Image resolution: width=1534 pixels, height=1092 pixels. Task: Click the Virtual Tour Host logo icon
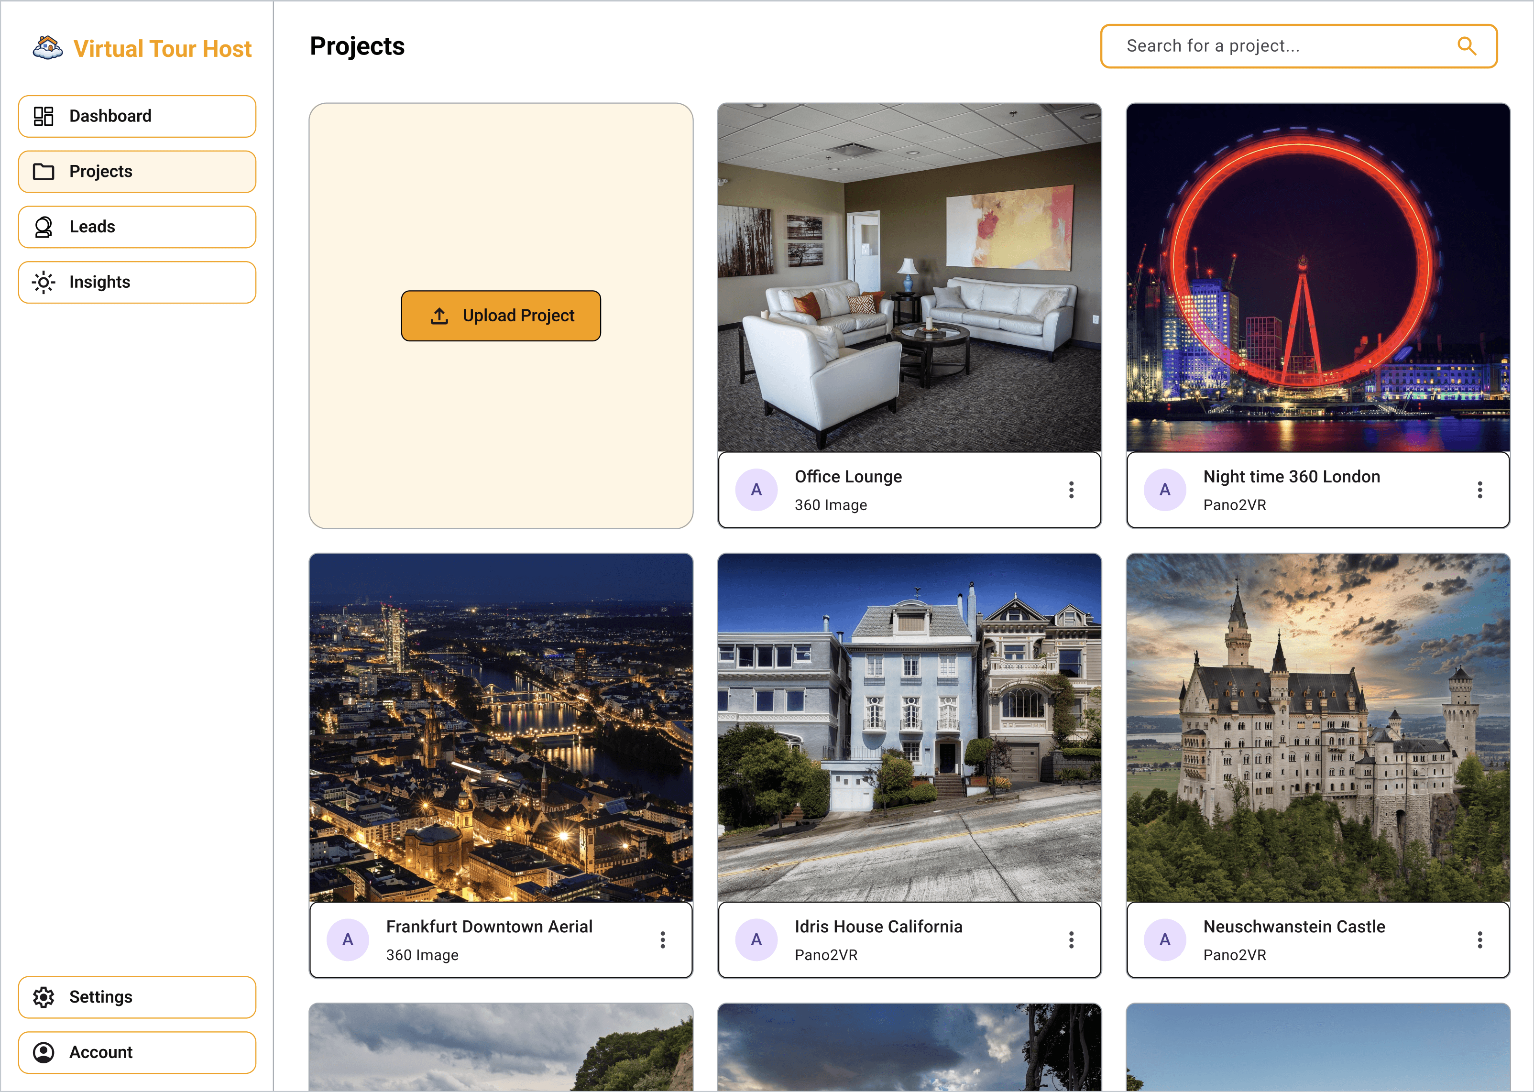(48, 48)
